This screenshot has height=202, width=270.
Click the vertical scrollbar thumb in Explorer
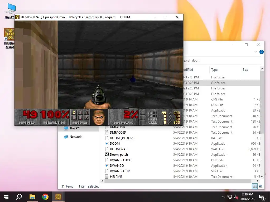point(262,102)
